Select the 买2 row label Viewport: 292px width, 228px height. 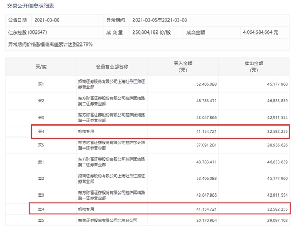[41, 101]
